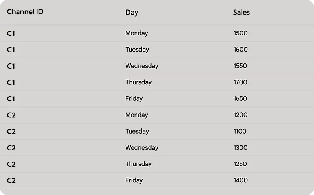The width and height of the screenshot is (314, 195).
Task: Click the Sales column header
Action: pos(241,12)
